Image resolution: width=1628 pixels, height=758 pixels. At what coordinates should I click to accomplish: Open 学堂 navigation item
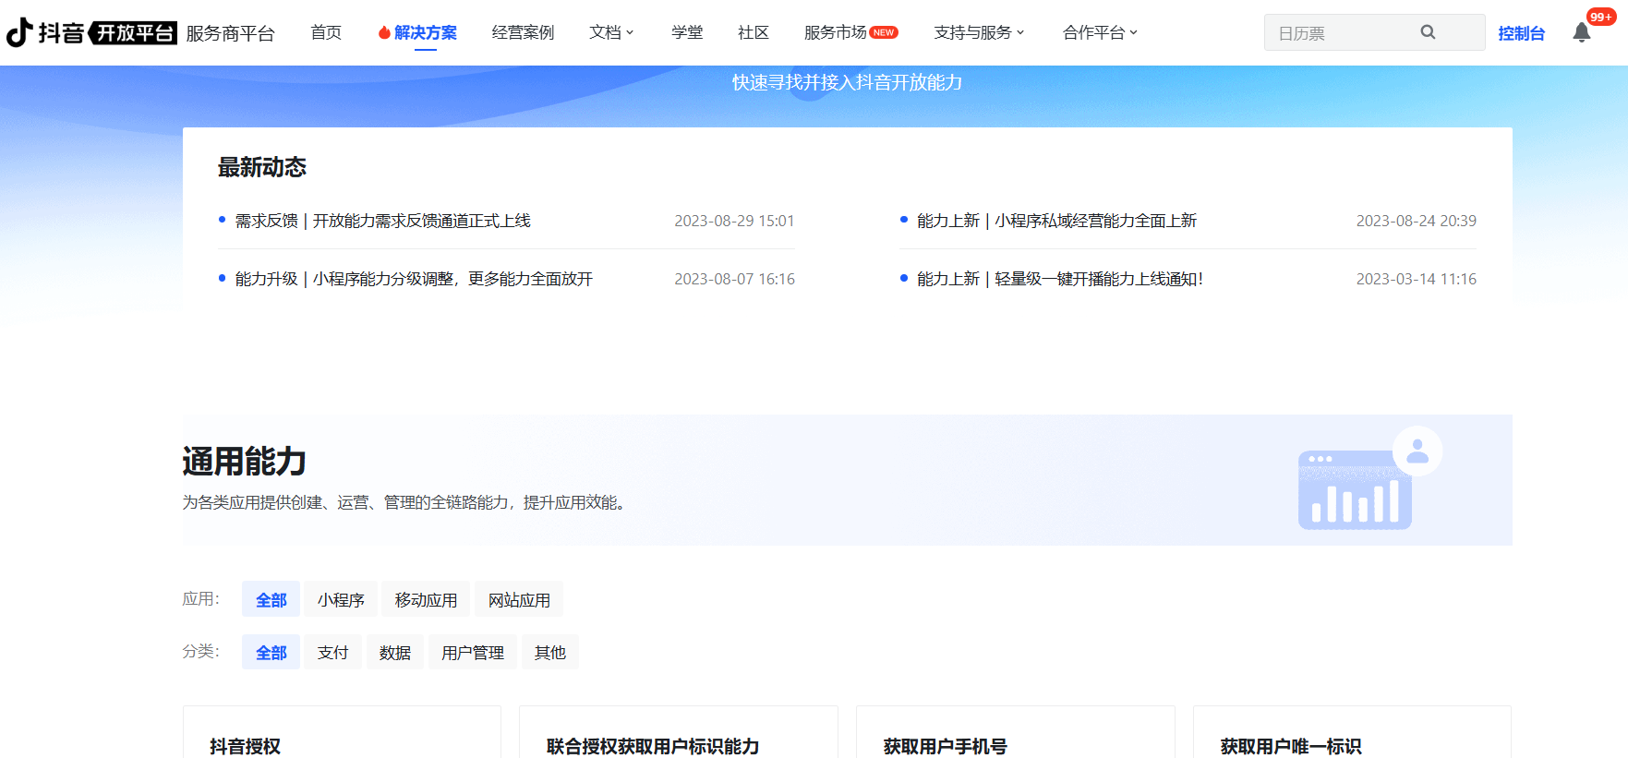687,32
